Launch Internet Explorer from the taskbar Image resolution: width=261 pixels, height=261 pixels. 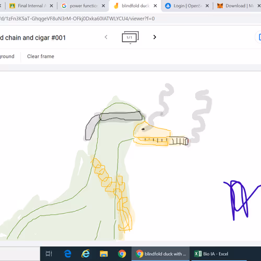point(86,254)
